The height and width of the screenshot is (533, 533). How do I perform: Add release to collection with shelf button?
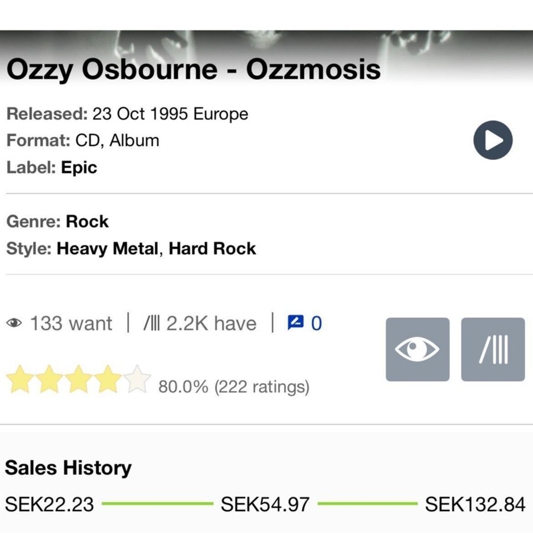pyautogui.click(x=493, y=349)
